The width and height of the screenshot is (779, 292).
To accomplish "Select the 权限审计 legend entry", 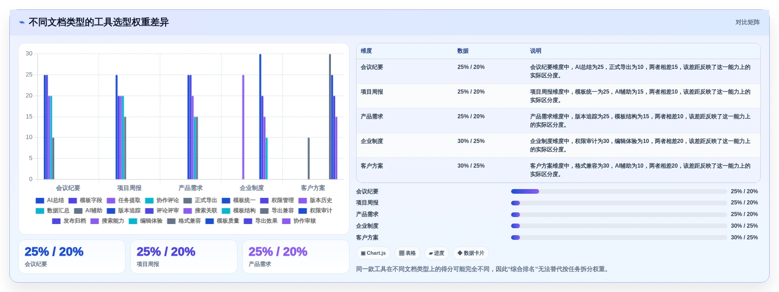I will pyautogui.click(x=315, y=211).
